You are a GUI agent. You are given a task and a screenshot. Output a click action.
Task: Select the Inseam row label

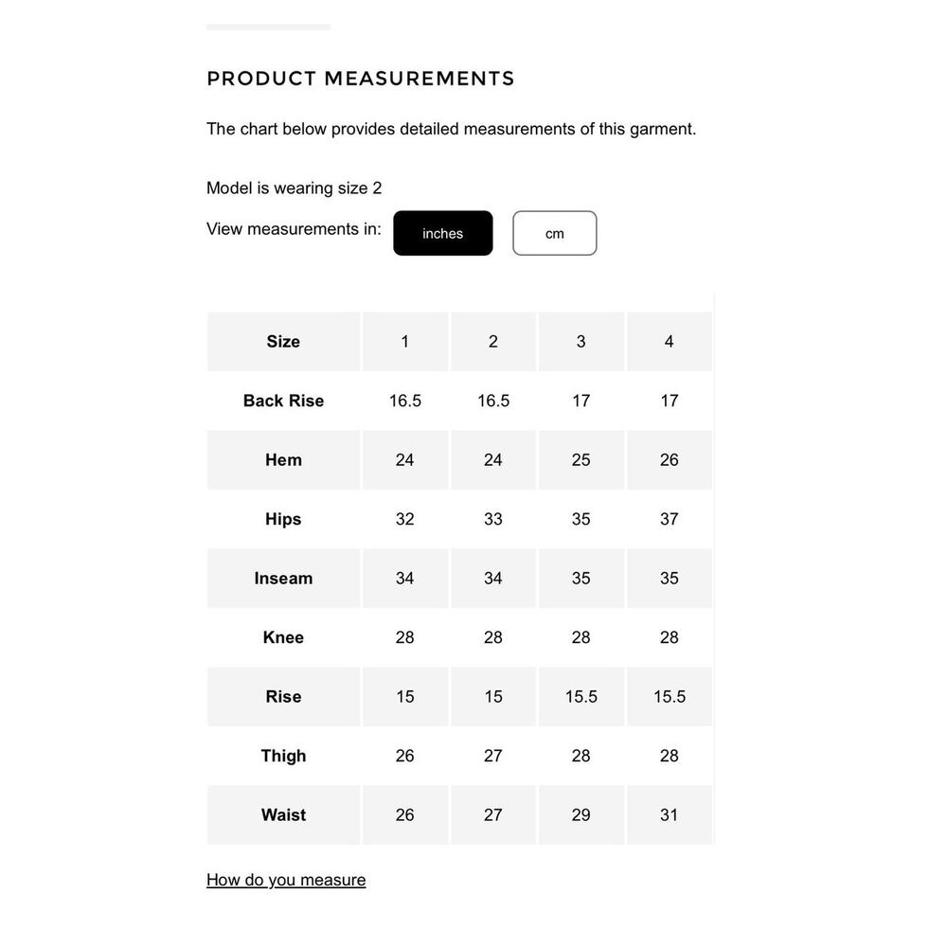click(283, 578)
